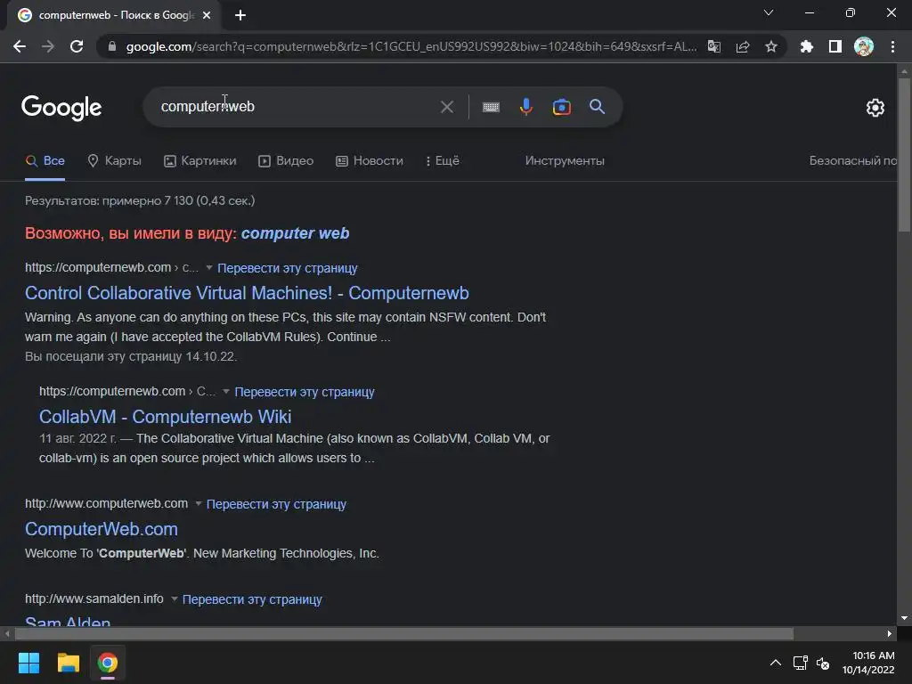Switch to the Карты tab
The image size is (912, 684).
115,160
